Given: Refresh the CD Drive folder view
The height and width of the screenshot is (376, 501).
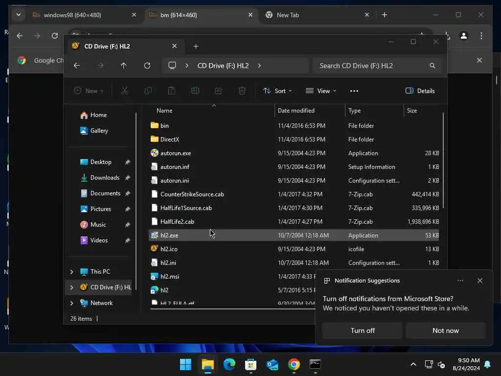Looking at the screenshot, I should click(x=147, y=66).
